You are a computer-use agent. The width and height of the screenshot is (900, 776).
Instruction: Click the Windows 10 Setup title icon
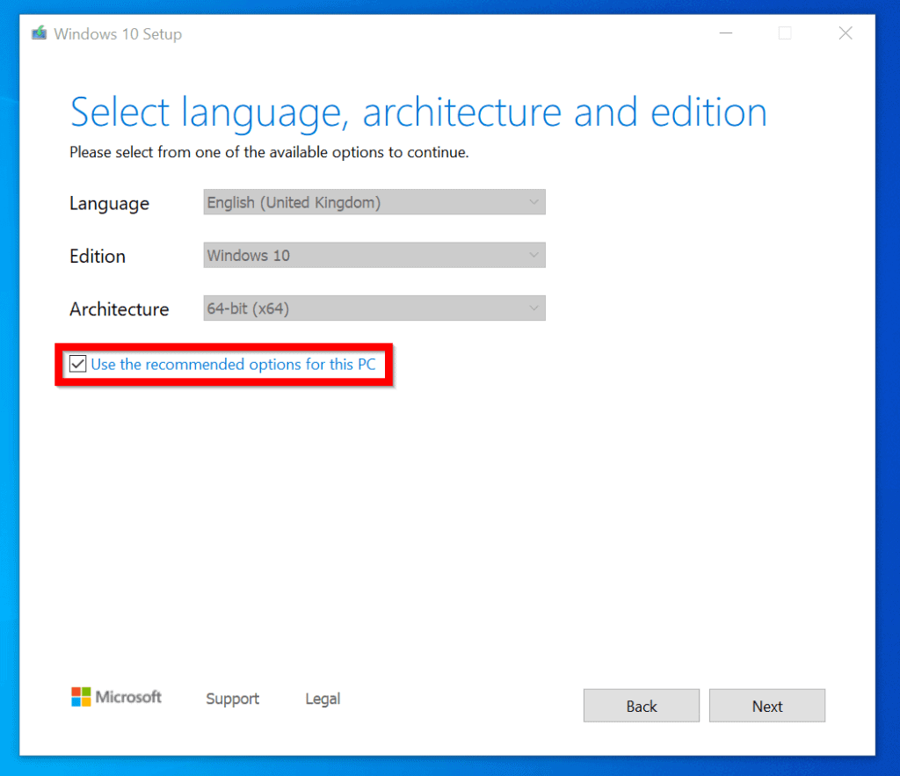pos(39,33)
